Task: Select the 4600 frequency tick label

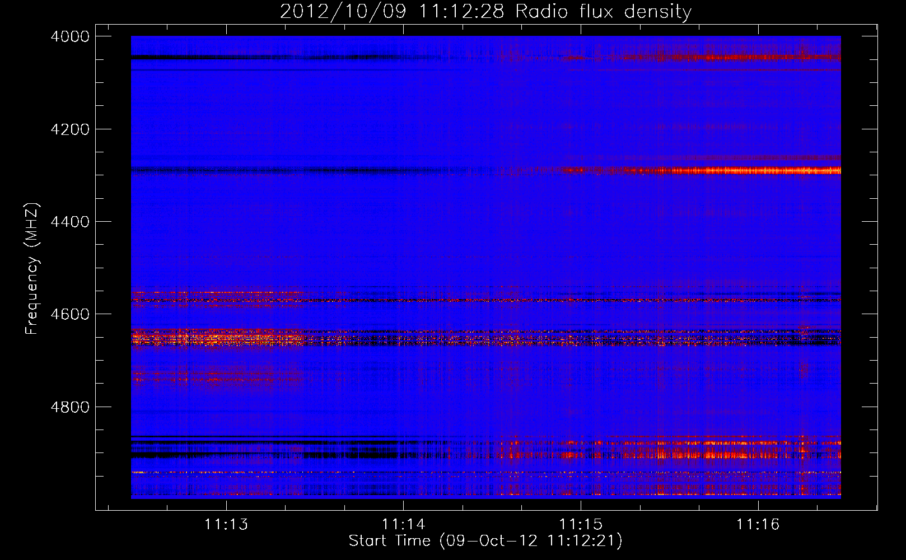Action: pos(70,314)
